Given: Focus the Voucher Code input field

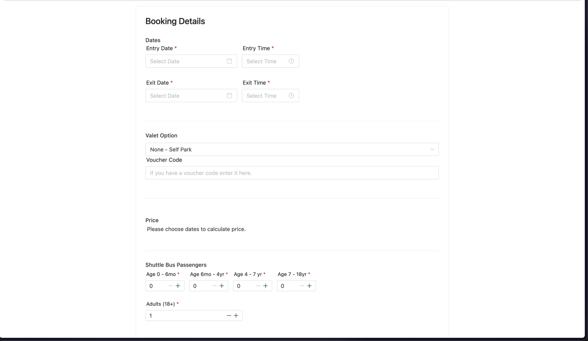Looking at the screenshot, I should 292,173.
